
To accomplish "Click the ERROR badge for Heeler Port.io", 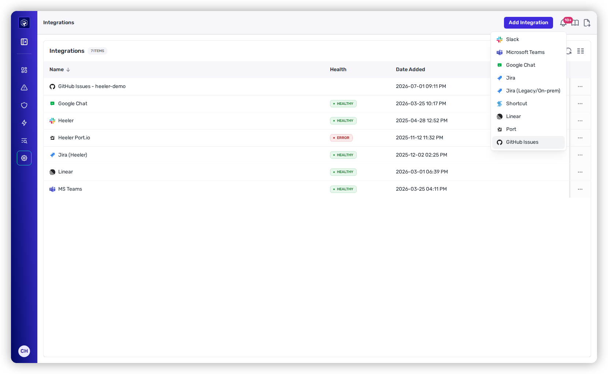I will [x=341, y=138].
